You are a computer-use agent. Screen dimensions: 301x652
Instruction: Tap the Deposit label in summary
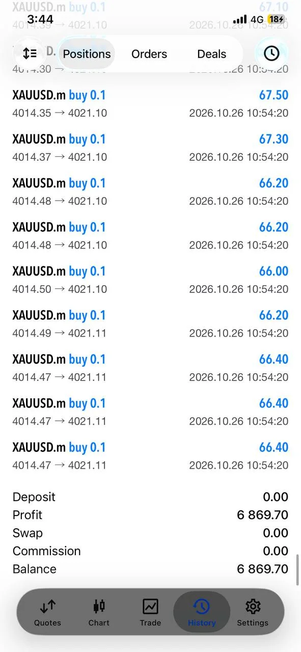[x=34, y=497]
